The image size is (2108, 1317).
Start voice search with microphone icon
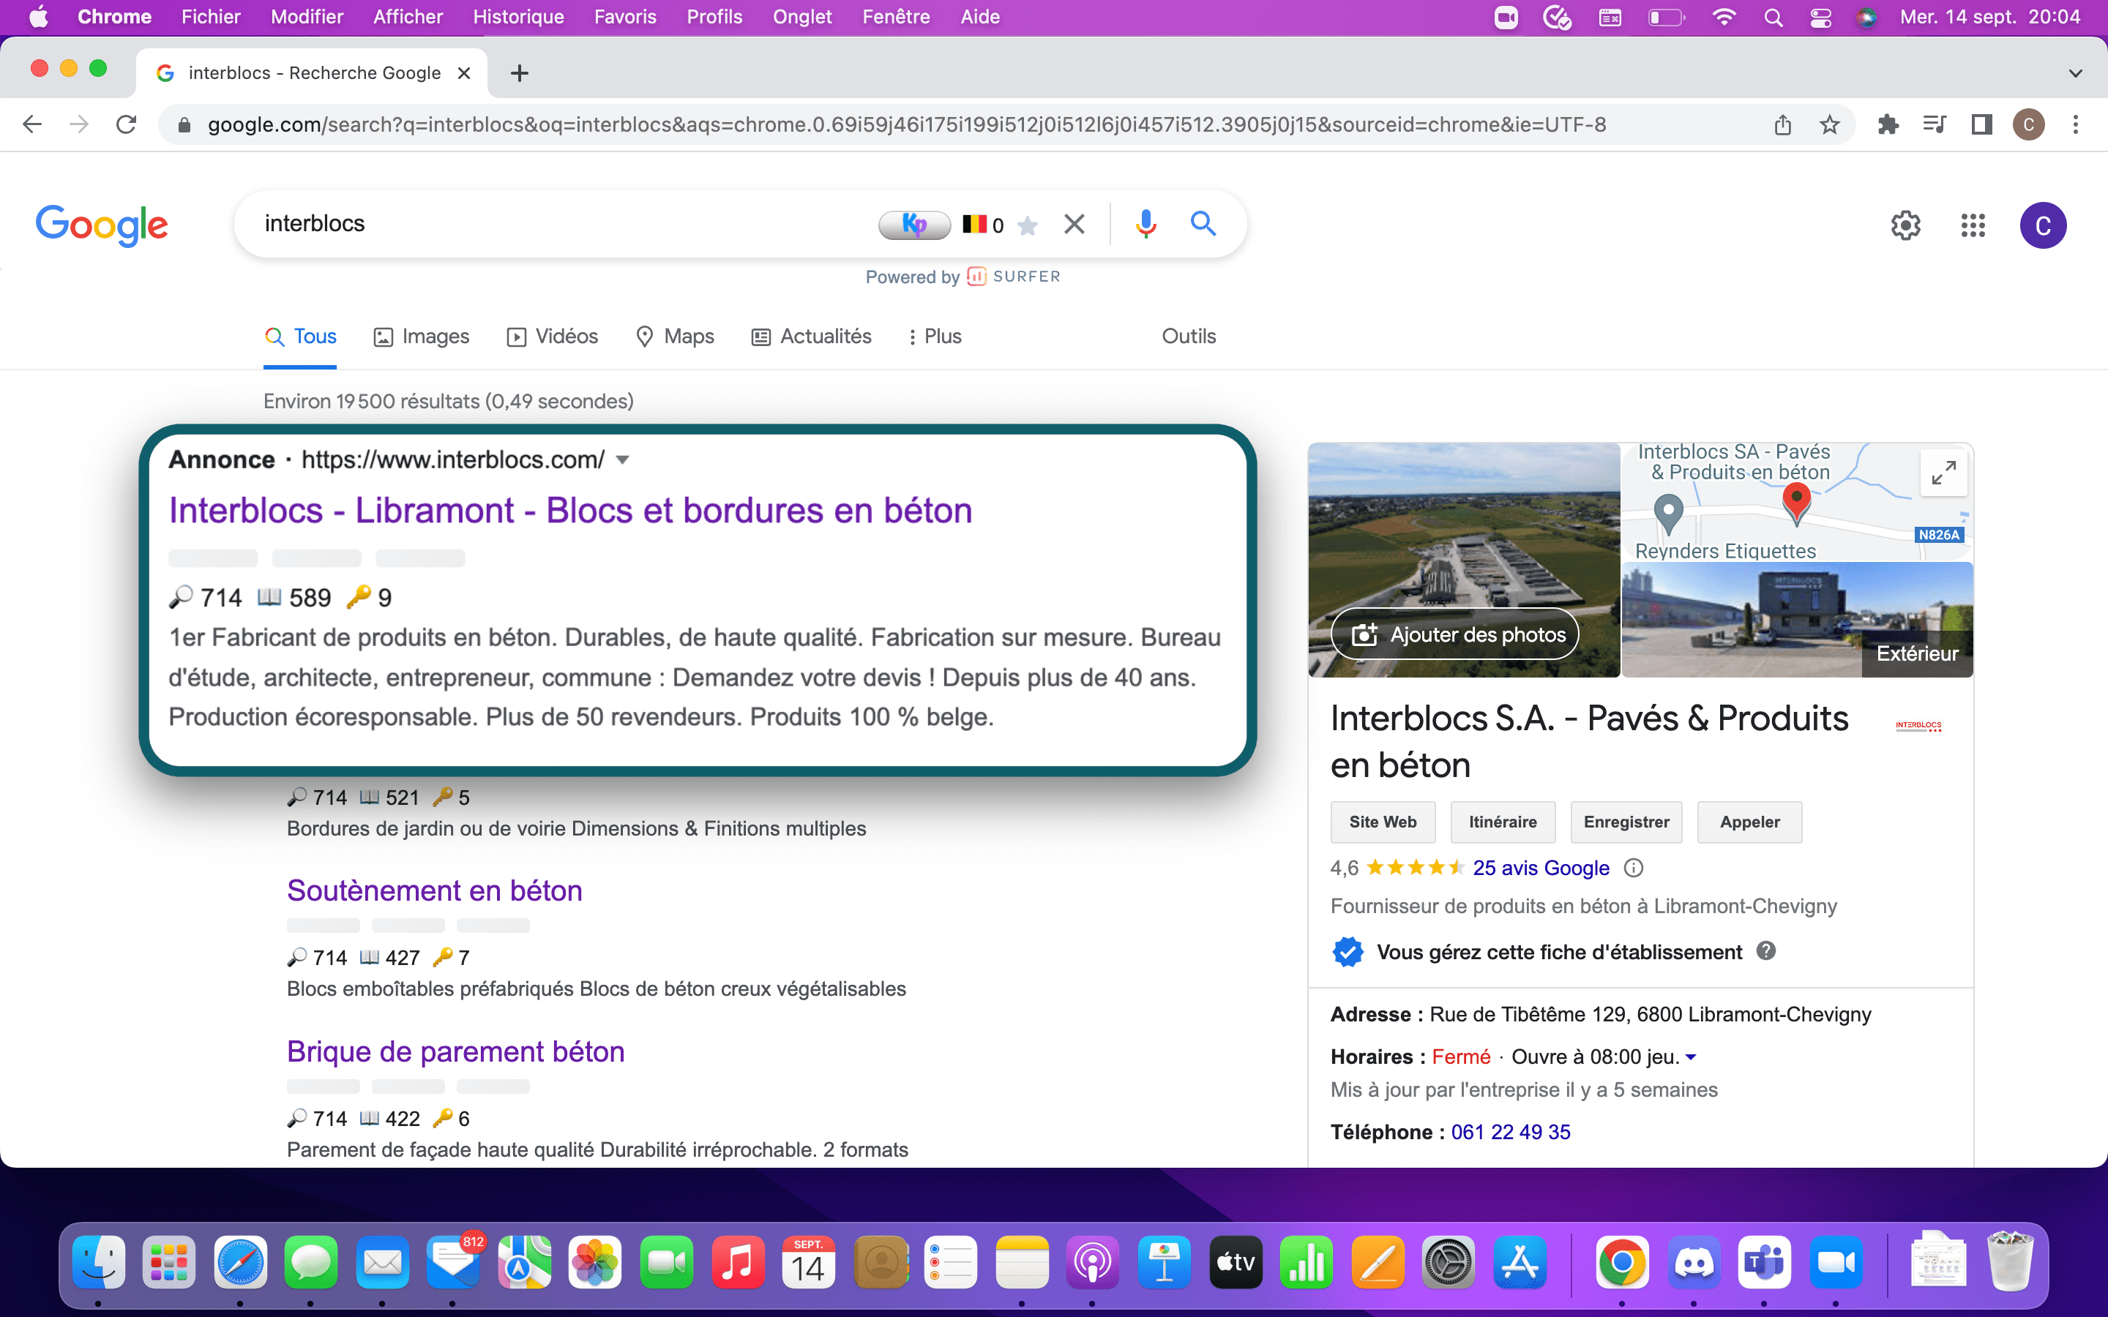pos(1145,225)
